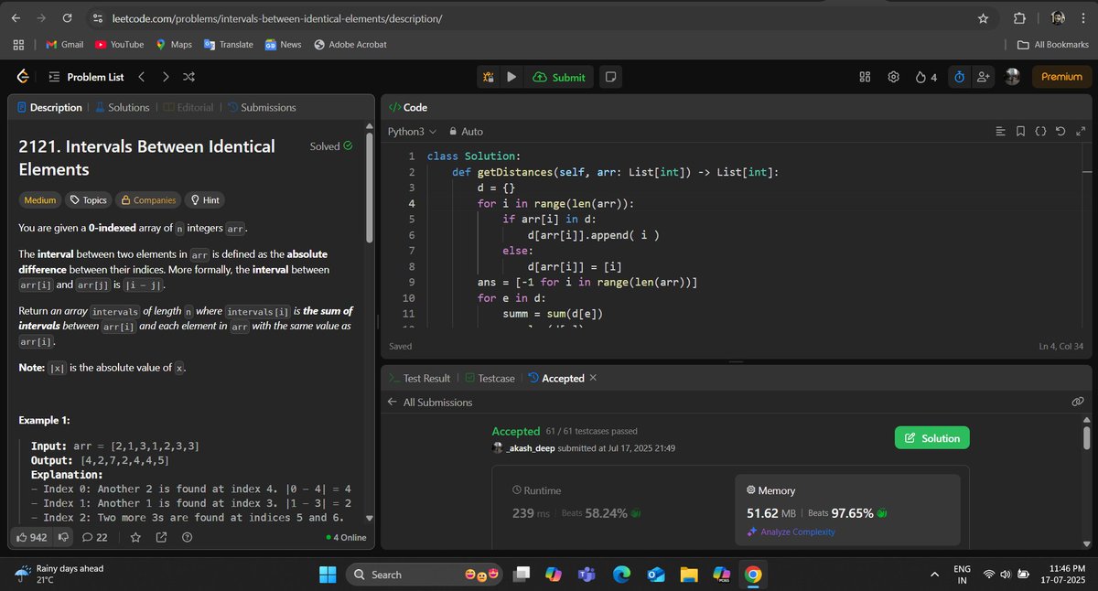This screenshot has width=1098, height=591.
Task: Open the LeetCode home logo
Action: click(22, 77)
